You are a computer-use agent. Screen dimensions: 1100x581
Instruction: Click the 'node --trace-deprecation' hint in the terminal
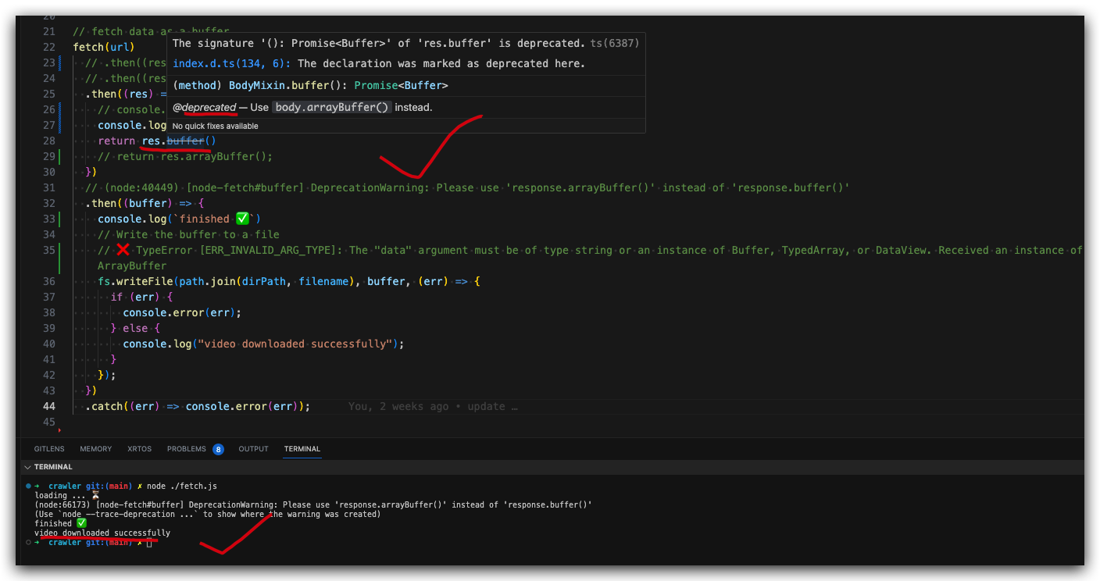tap(207, 514)
